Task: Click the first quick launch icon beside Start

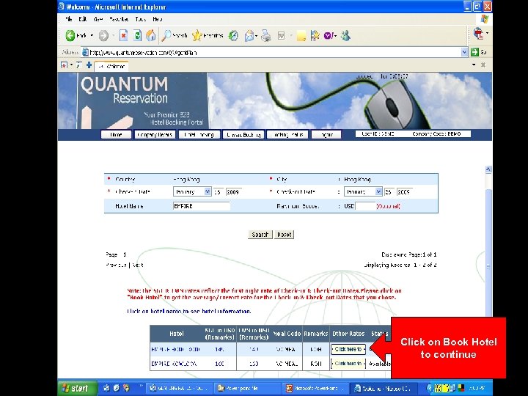Action: [107, 388]
